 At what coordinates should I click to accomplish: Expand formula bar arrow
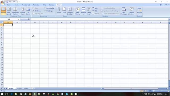point(169,19)
